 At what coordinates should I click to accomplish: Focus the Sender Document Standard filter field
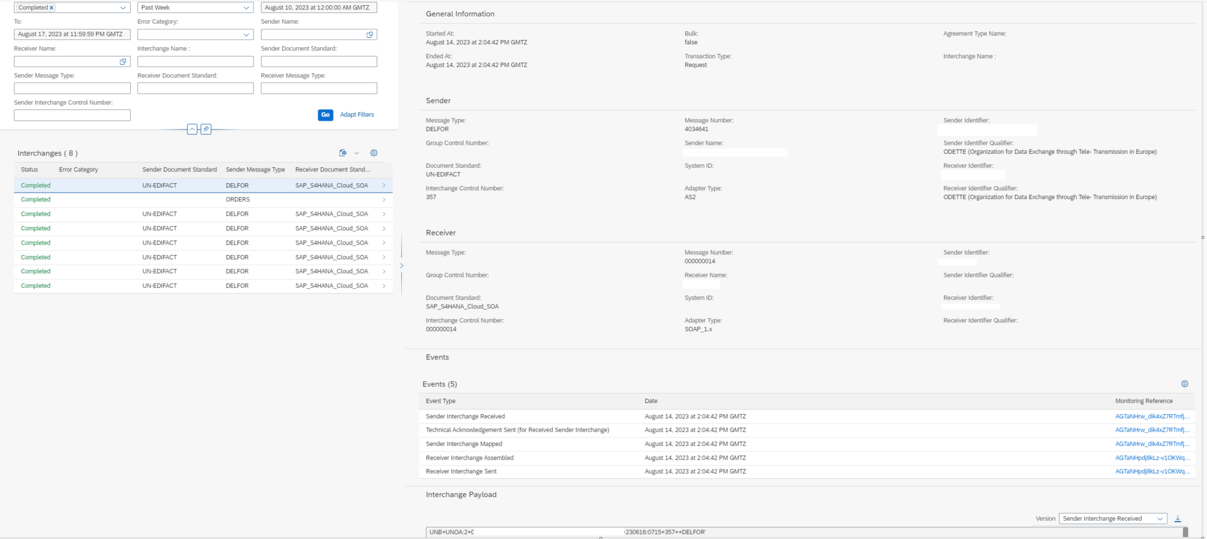pyautogui.click(x=319, y=61)
